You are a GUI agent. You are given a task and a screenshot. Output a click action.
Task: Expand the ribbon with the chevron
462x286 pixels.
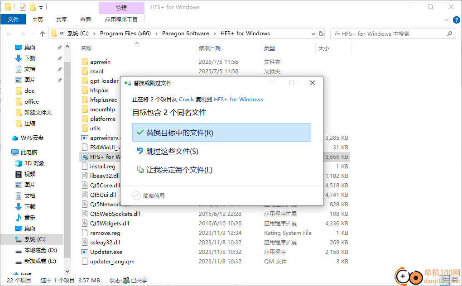[x=447, y=20]
